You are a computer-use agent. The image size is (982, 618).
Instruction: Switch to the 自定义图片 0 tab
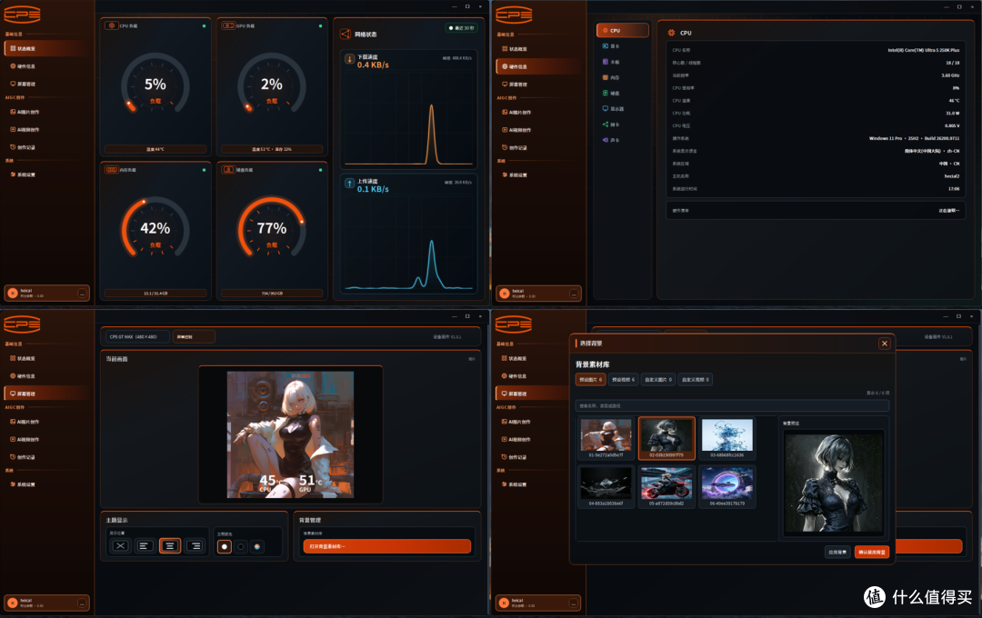(658, 380)
